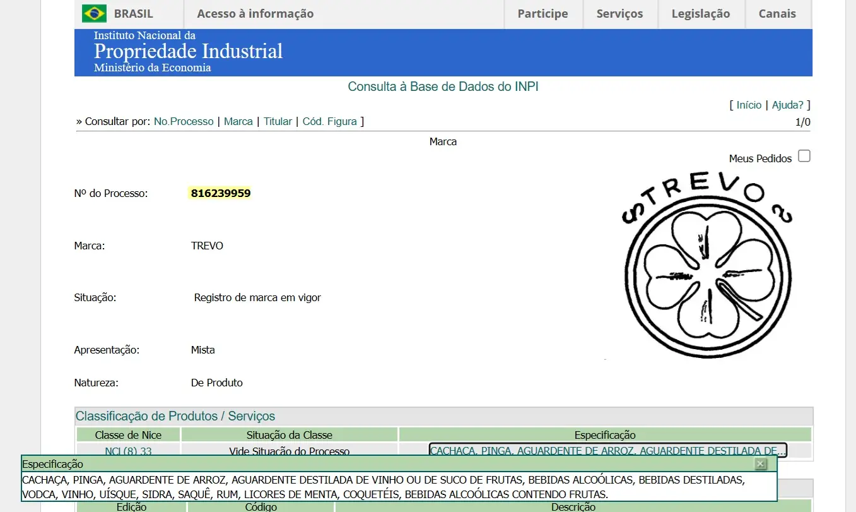
Task: Click 'Vide Situação do Processo' cell
Action: click(x=290, y=451)
